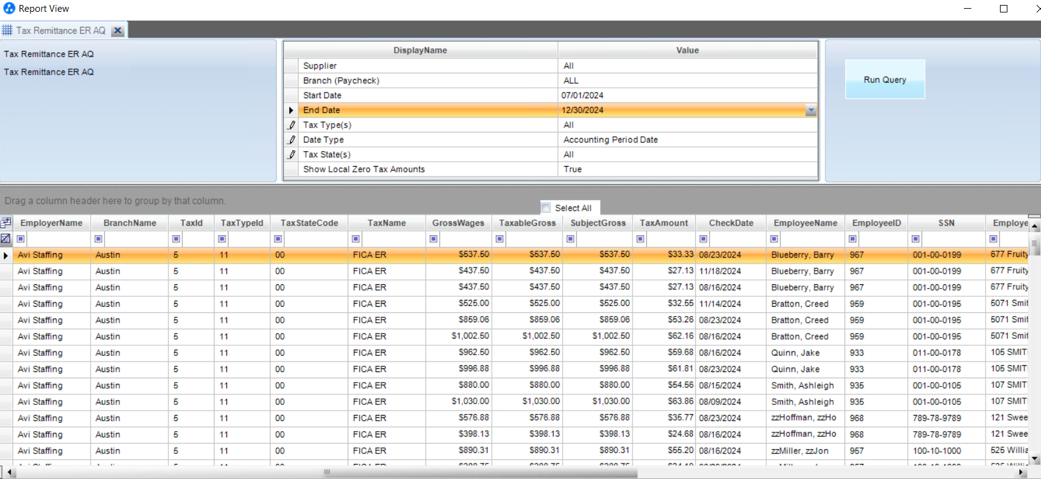Viewport: 1041px width, 479px height.
Task: Open the End Date dropdown arrow
Action: point(811,111)
